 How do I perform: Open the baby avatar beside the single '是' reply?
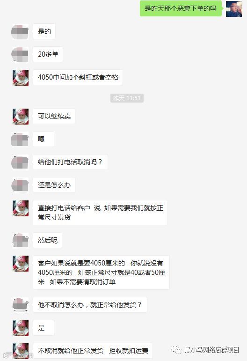pyautogui.click(x=21, y=328)
